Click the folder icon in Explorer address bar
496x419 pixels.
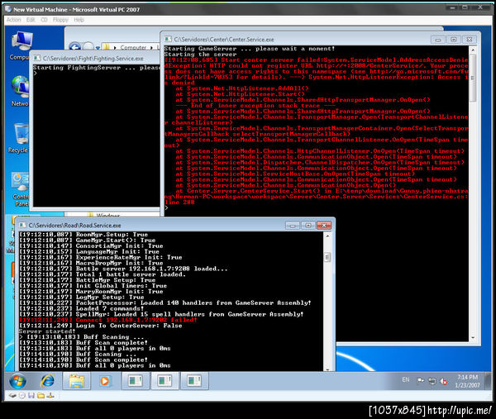pyautogui.click(x=107, y=47)
